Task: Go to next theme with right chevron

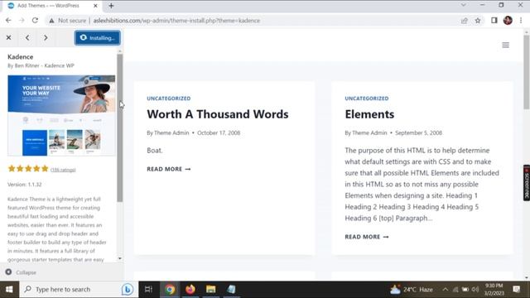Action: 46,37
